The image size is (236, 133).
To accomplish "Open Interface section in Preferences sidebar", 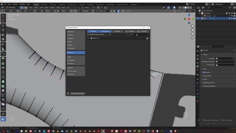I will pos(76,32).
